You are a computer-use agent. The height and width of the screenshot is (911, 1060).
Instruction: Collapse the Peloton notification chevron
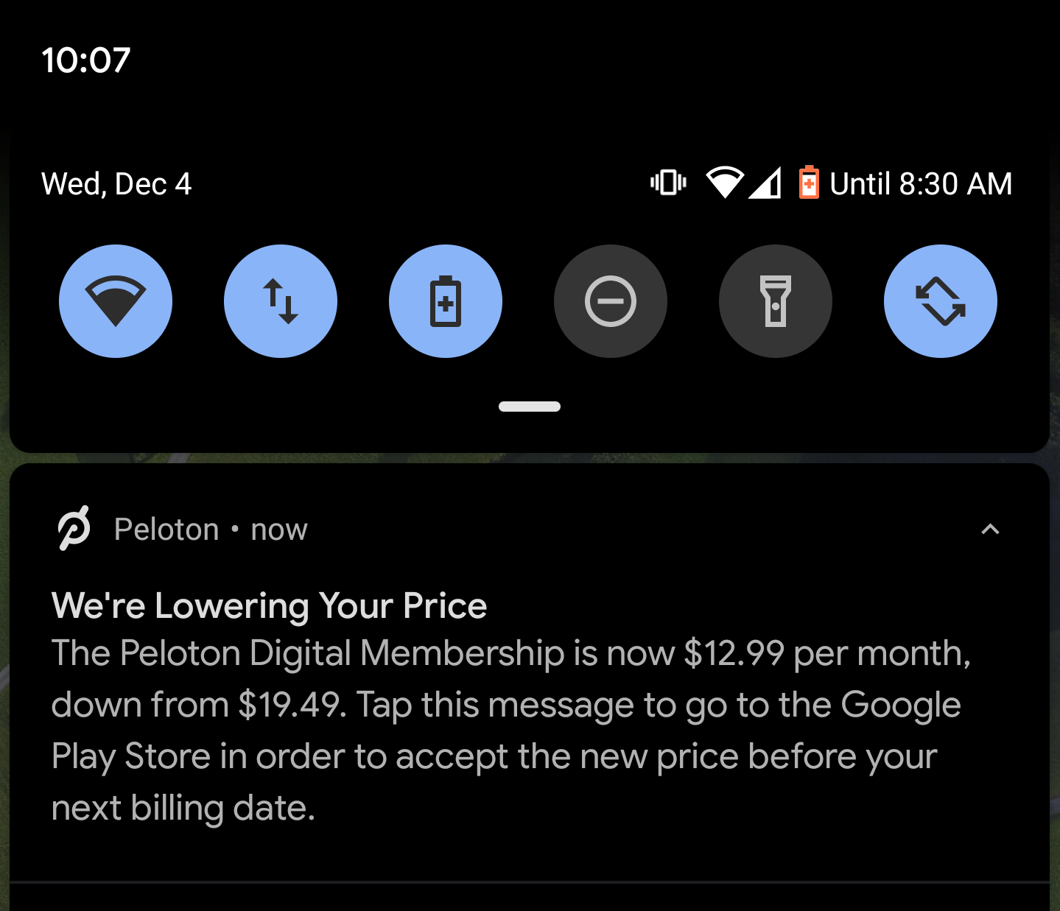click(990, 530)
